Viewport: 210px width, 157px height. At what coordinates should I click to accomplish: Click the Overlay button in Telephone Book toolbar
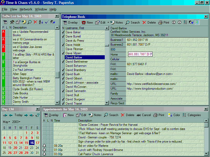point(70,23)
